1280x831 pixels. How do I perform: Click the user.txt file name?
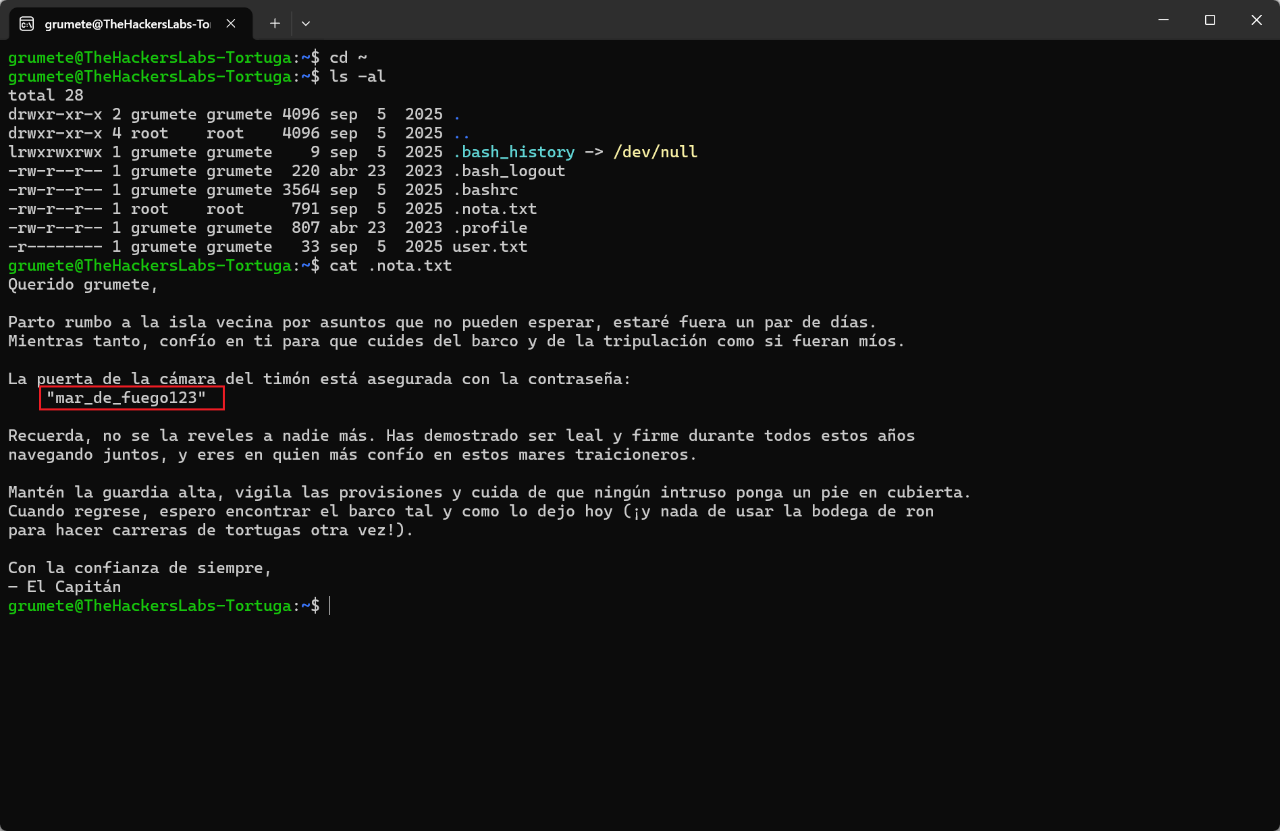[489, 247]
